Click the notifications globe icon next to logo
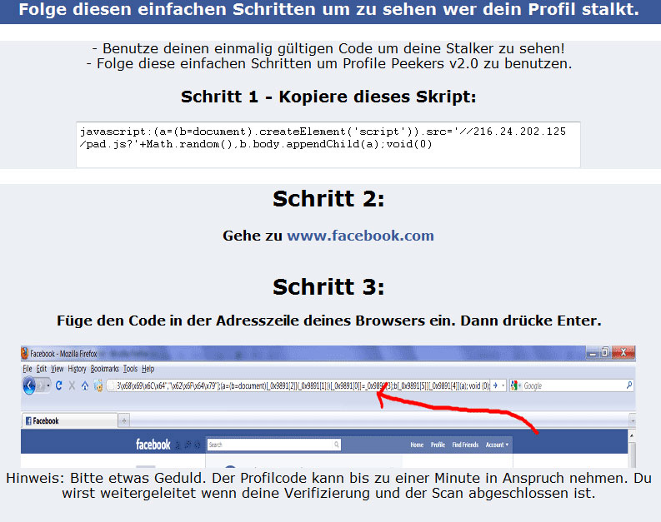The width and height of the screenshot is (661, 522). click(x=198, y=445)
